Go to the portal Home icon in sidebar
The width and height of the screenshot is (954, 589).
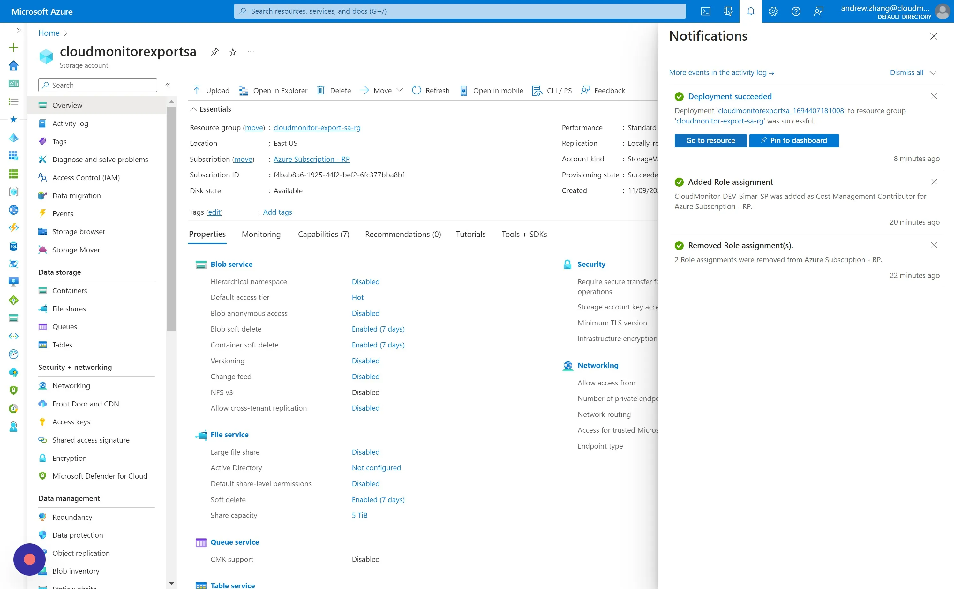[14, 65]
